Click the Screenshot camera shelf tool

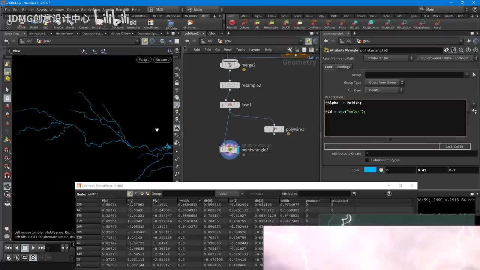(133, 23)
